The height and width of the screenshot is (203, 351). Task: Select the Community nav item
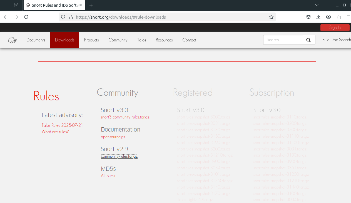tap(118, 40)
